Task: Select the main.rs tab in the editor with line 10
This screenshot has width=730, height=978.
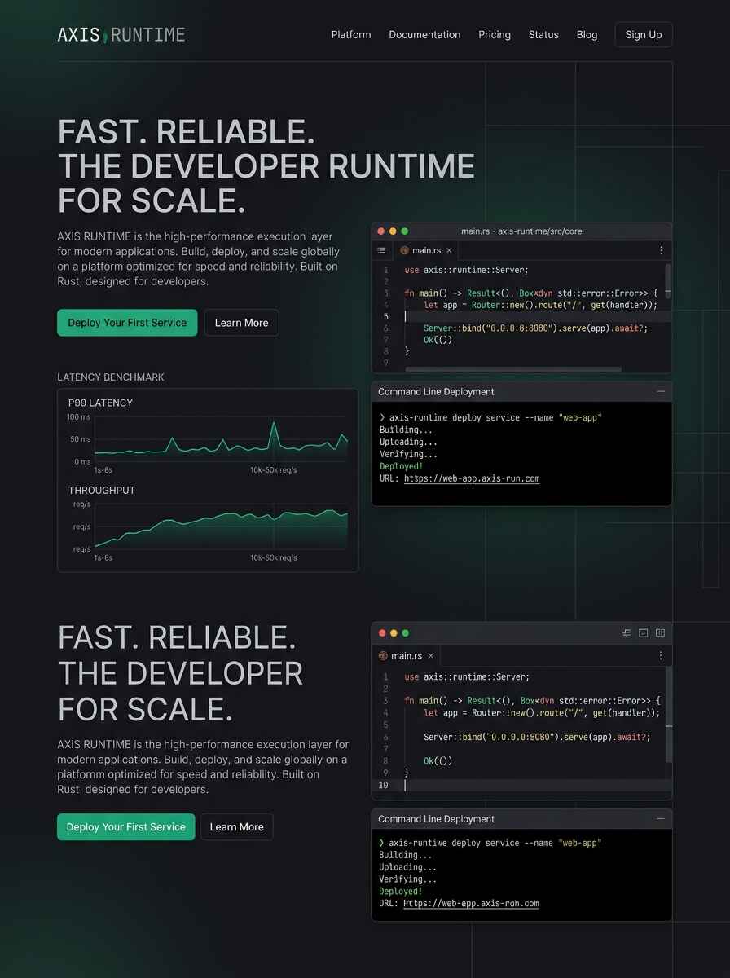Action: 407,655
